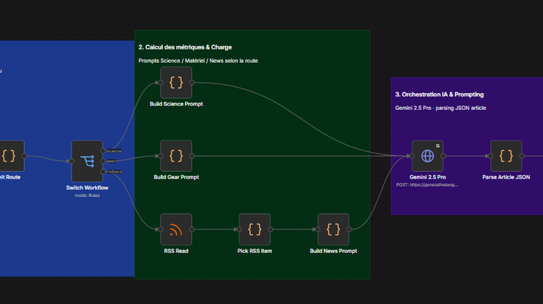The width and height of the screenshot is (543, 304).
Task: Select the Init Route code node
Action: pyautogui.click(x=10, y=156)
